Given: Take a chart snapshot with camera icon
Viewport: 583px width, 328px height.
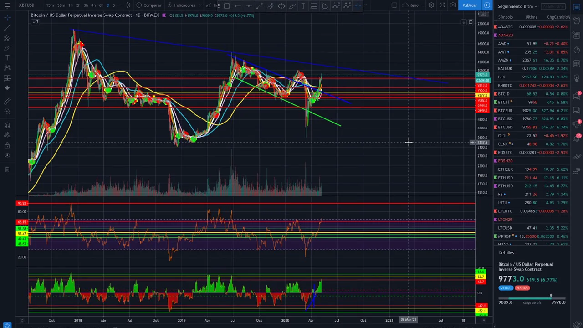Looking at the screenshot, I should [453, 5].
